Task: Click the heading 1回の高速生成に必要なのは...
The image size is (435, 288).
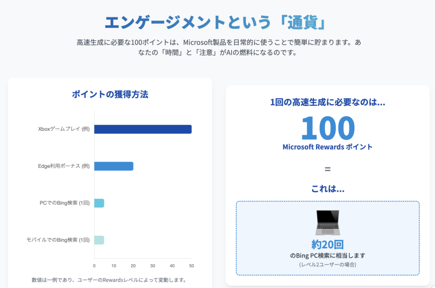Action: [328, 102]
